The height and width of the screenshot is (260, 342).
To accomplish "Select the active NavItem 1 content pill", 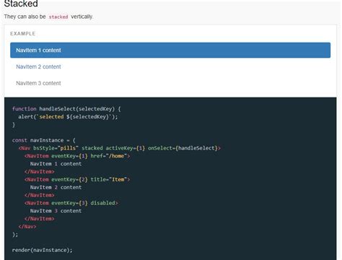I will click(170, 50).
